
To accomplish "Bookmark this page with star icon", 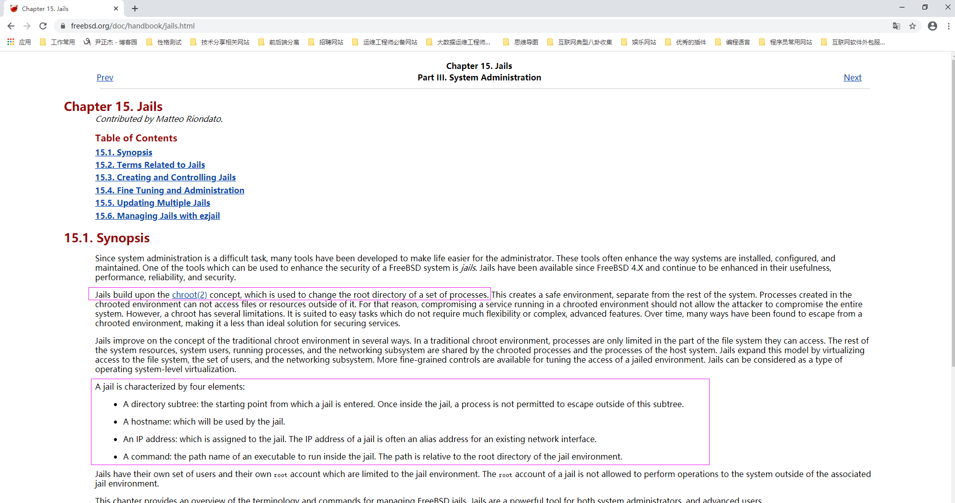I will pyautogui.click(x=913, y=26).
